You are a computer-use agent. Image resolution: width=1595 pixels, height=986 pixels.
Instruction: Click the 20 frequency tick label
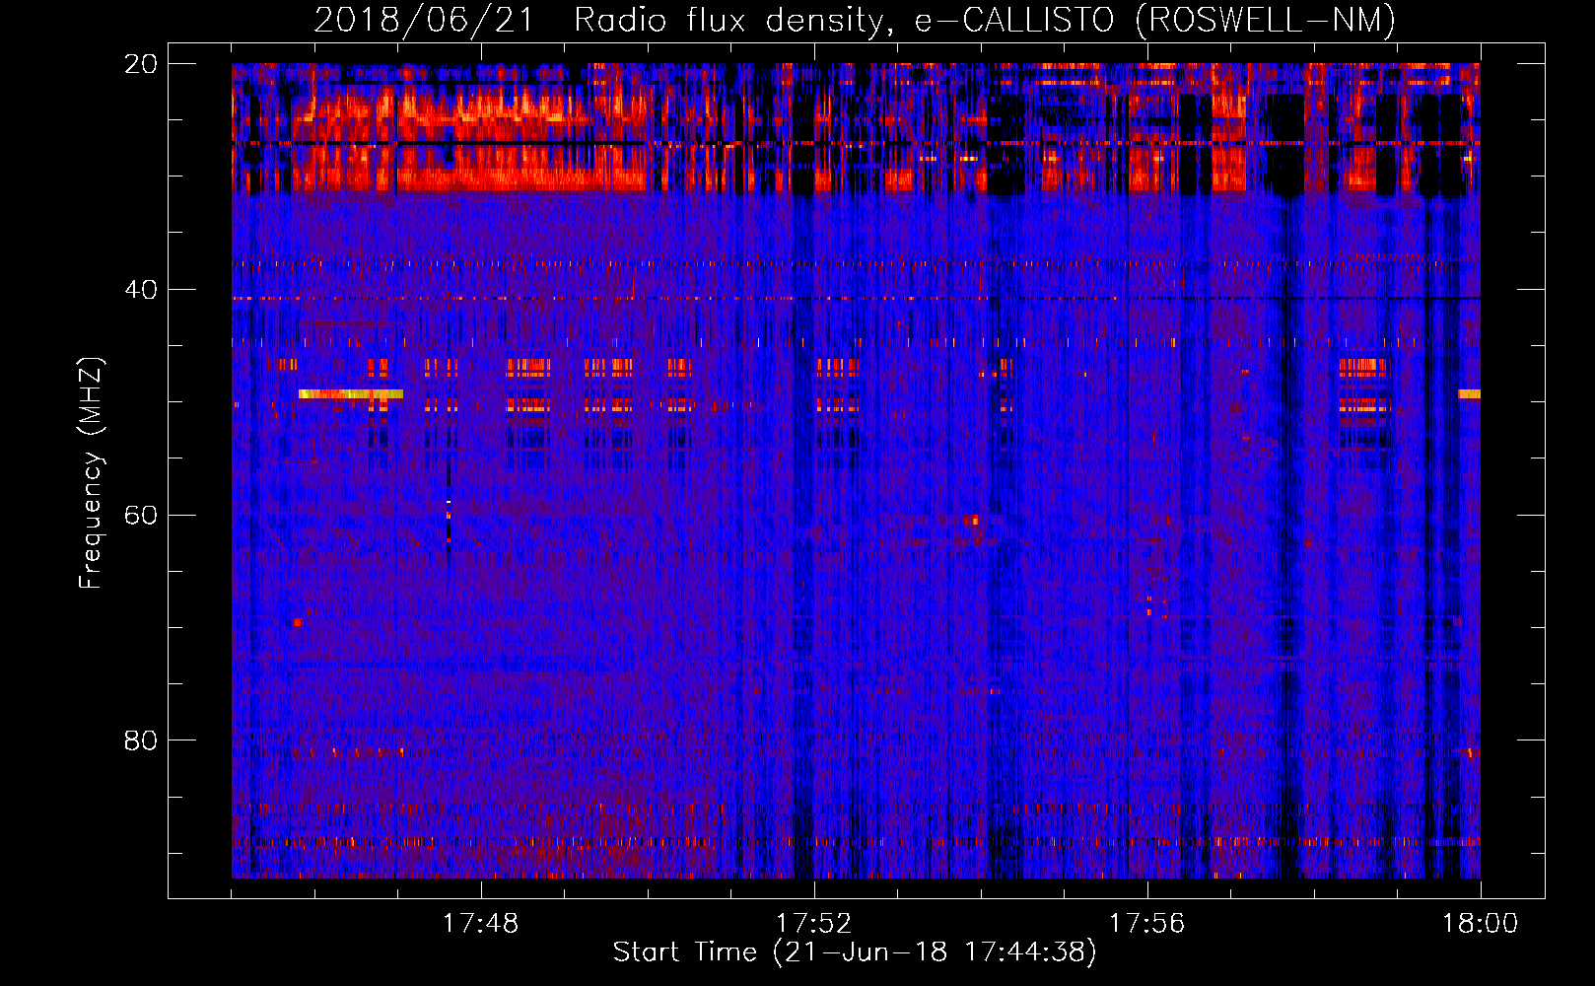point(141,64)
